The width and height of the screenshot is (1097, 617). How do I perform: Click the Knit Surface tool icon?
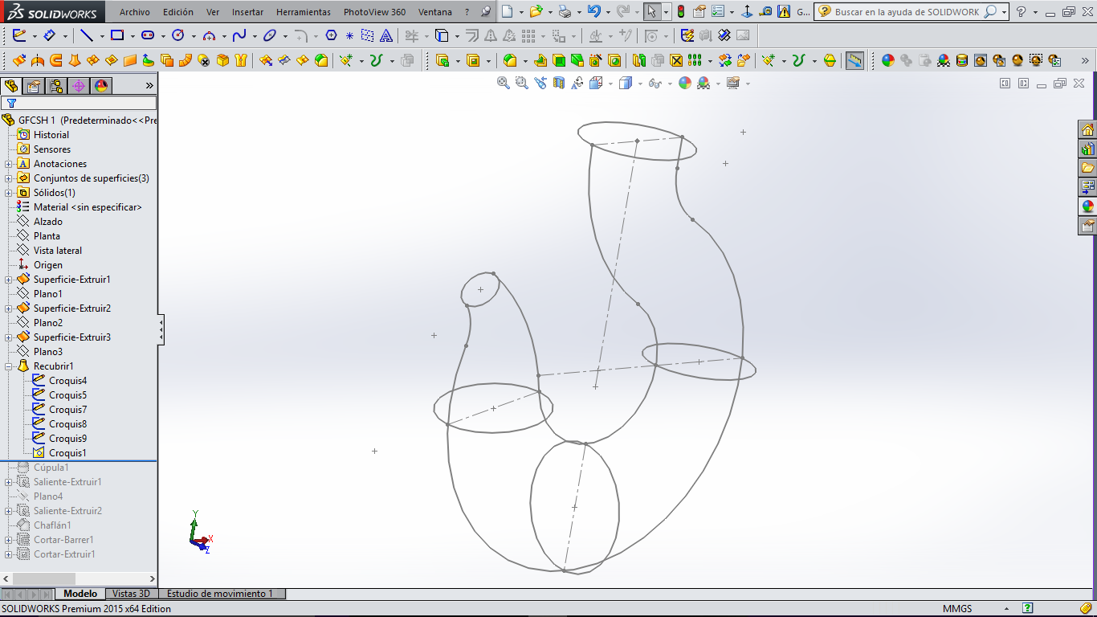241,60
